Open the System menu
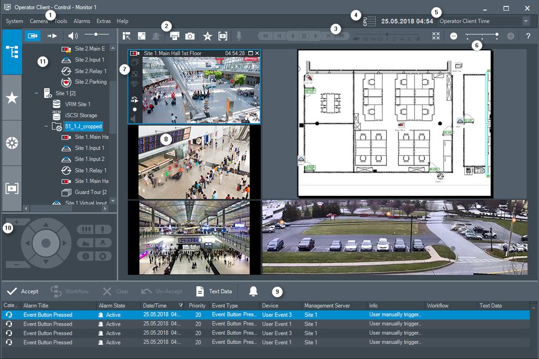The image size is (539, 359). (x=14, y=21)
